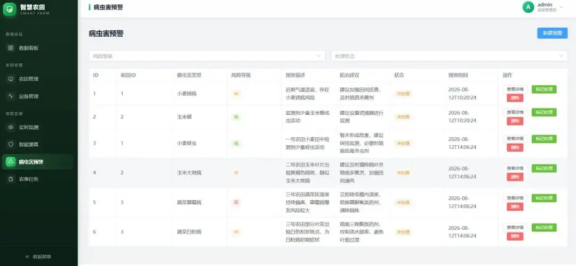Click the admin username text

click(545, 4)
